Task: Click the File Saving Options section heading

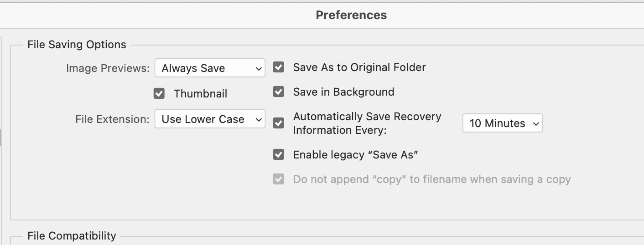Action: point(77,45)
